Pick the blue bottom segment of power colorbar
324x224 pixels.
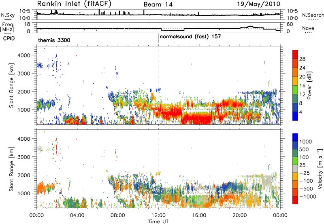point(295,116)
